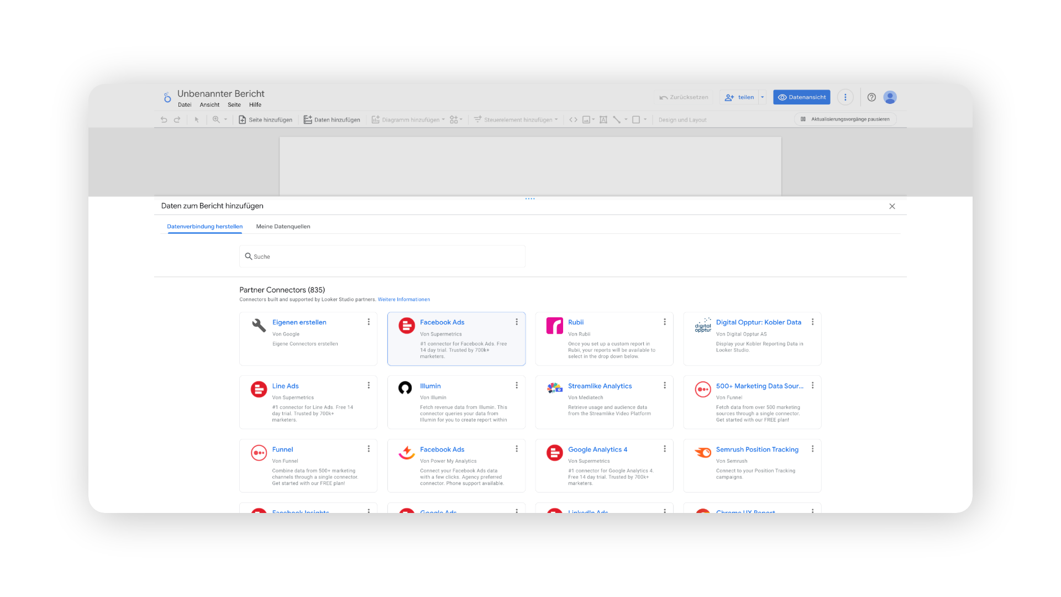Select the selection pointer tool
Image resolution: width=1061 pixels, height=597 pixels.
click(197, 119)
